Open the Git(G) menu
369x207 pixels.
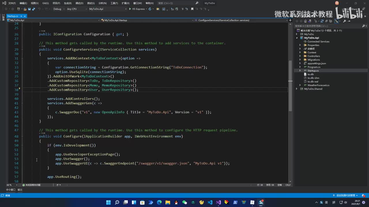[x=46, y=3]
